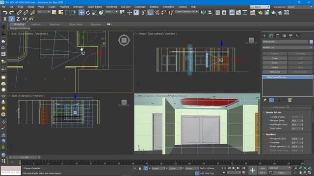Click the Stretch modifier button
This screenshot has height=176, width=314.
[275, 67]
